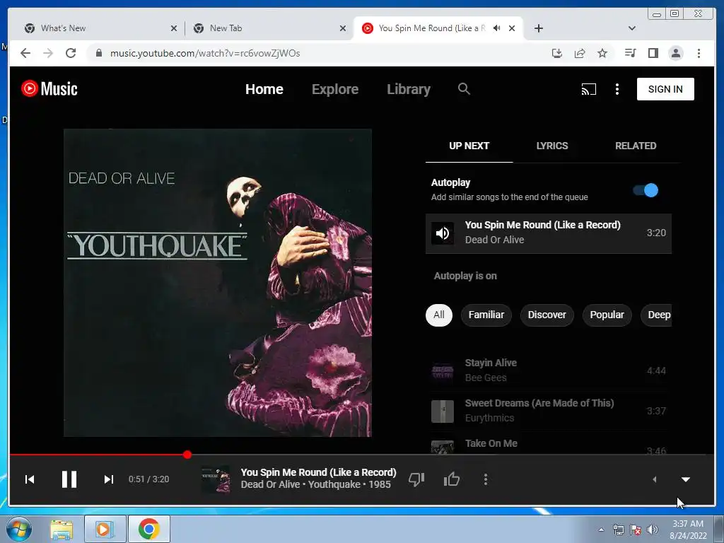
Task: Pause the current song
Action: coord(69,479)
